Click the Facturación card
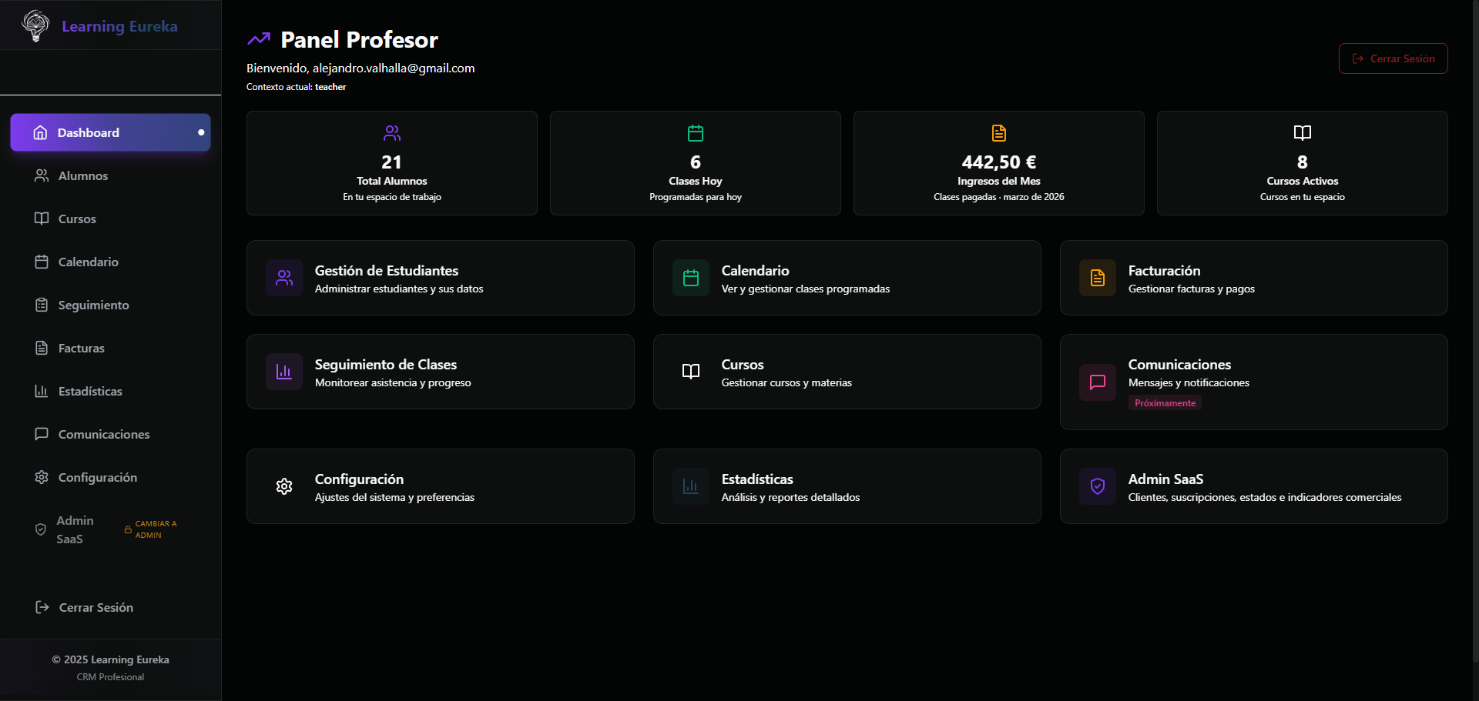Image resolution: width=1479 pixels, height=701 pixels. coord(1253,278)
